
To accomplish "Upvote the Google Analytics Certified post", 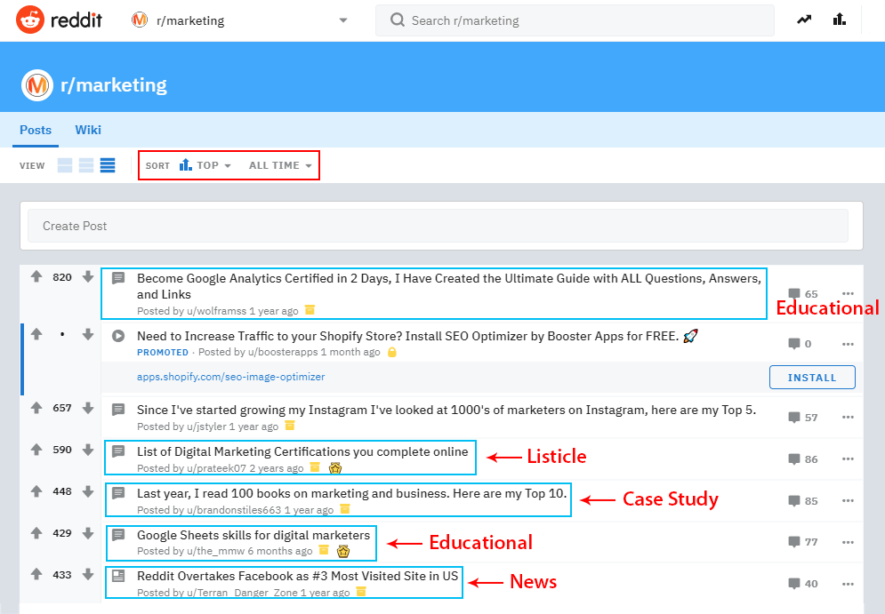I will click(x=36, y=276).
